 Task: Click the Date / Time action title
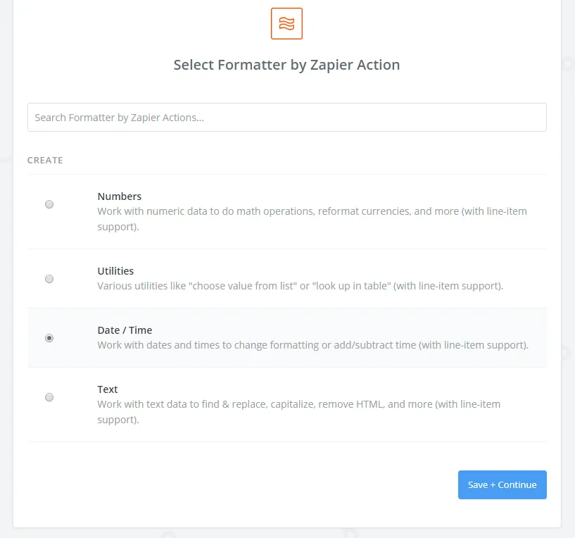coord(125,330)
